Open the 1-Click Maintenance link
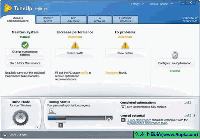This screenshot has height=139, width=200. pyautogui.click(x=139, y=120)
